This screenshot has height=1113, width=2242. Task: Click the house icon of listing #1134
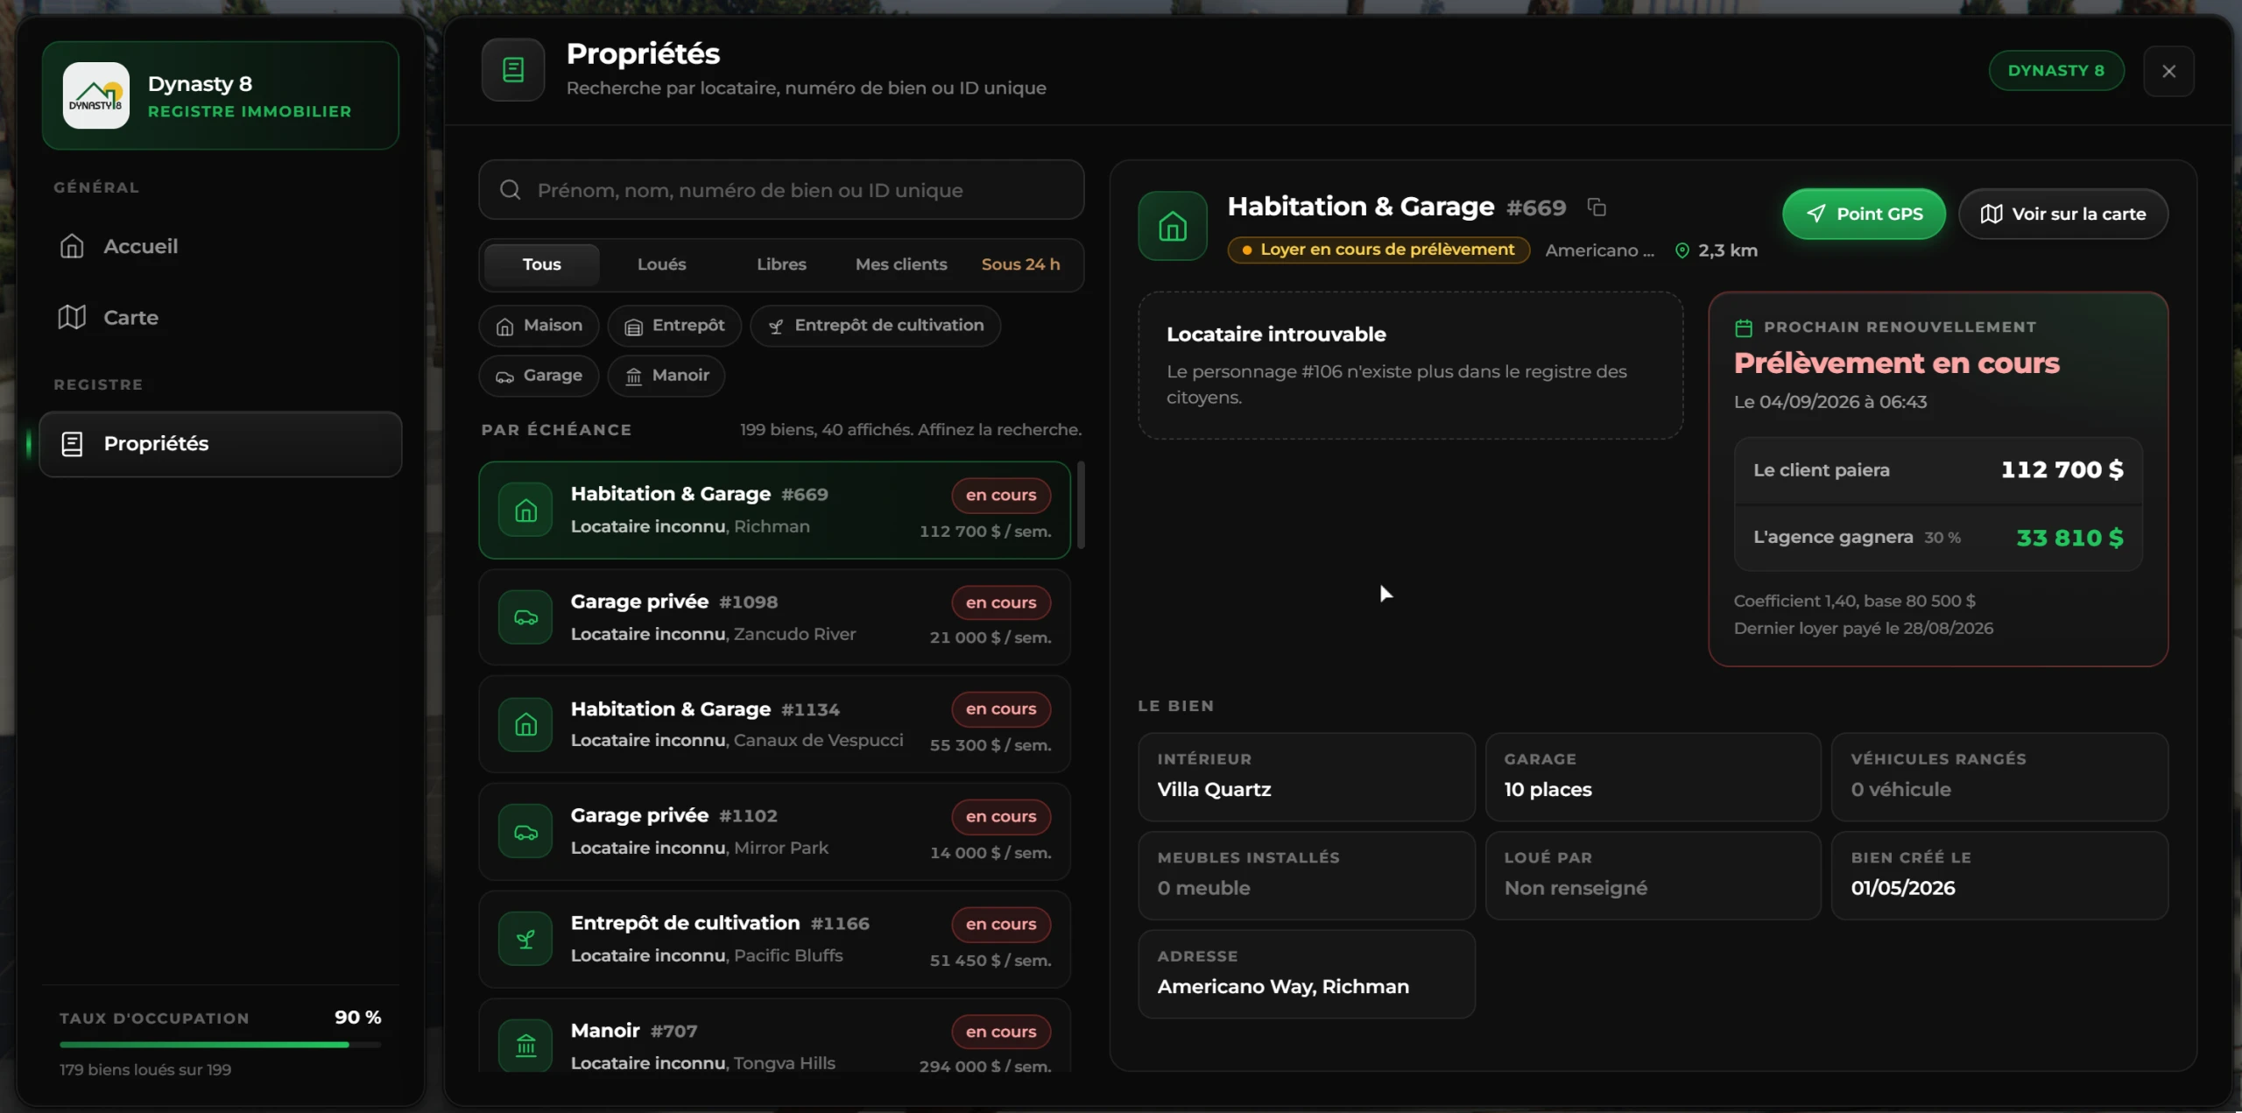pos(525,725)
